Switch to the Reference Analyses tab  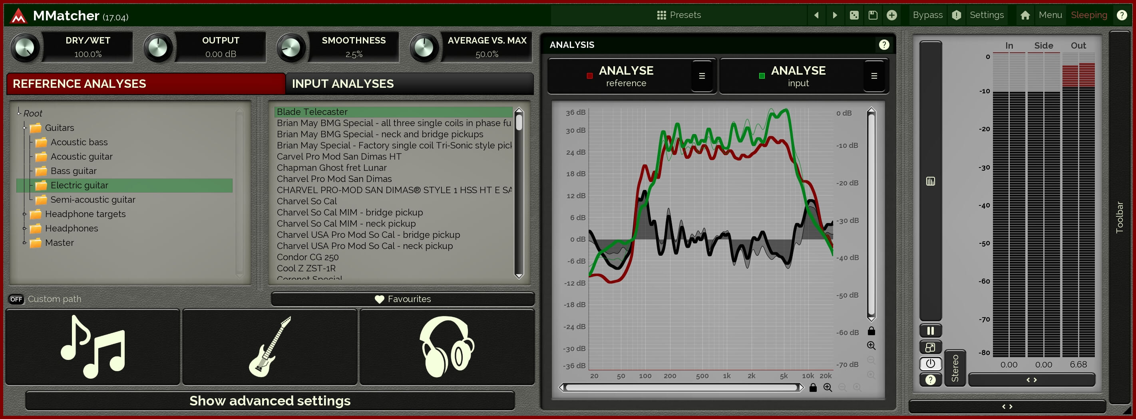(x=146, y=84)
